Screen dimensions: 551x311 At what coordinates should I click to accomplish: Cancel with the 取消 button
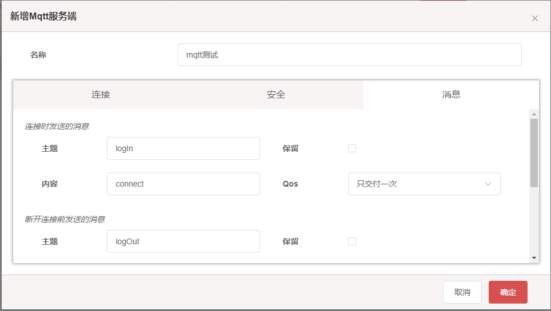[x=462, y=292]
